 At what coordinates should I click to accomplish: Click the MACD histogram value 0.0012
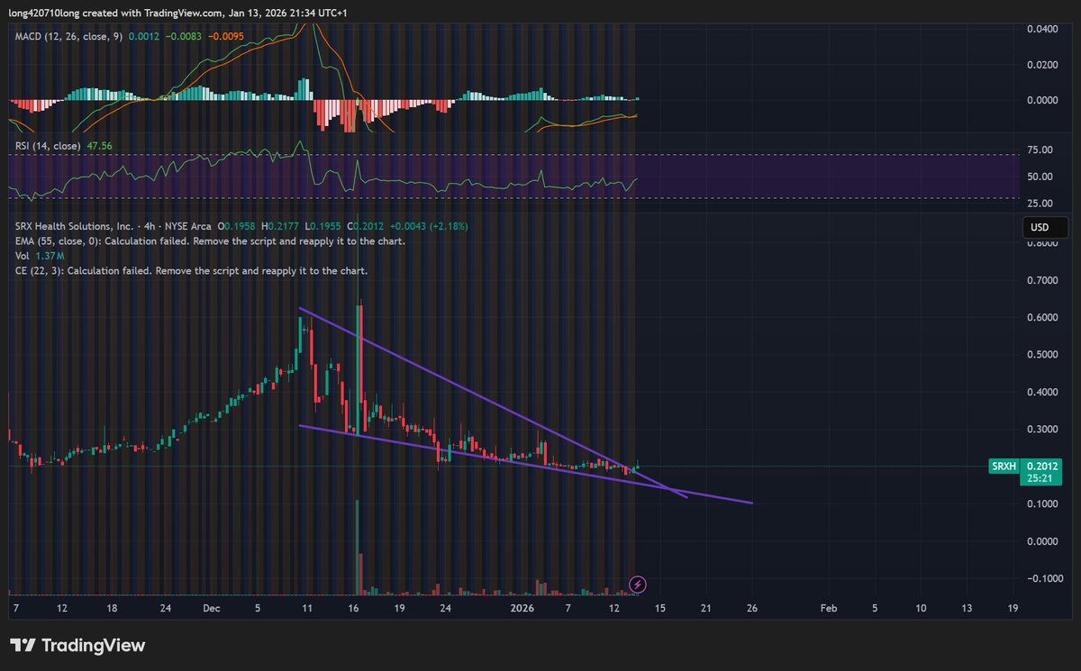click(x=144, y=36)
